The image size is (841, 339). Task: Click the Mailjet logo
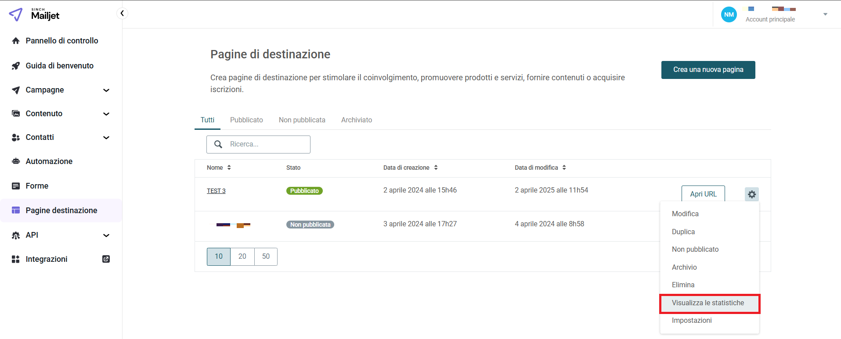pyautogui.click(x=34, y=14)
